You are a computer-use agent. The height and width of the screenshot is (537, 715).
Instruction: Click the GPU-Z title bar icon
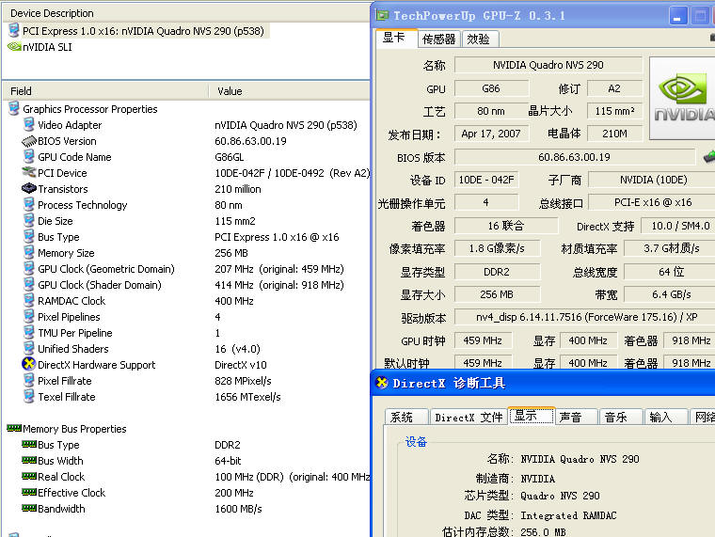pos(382,15)
